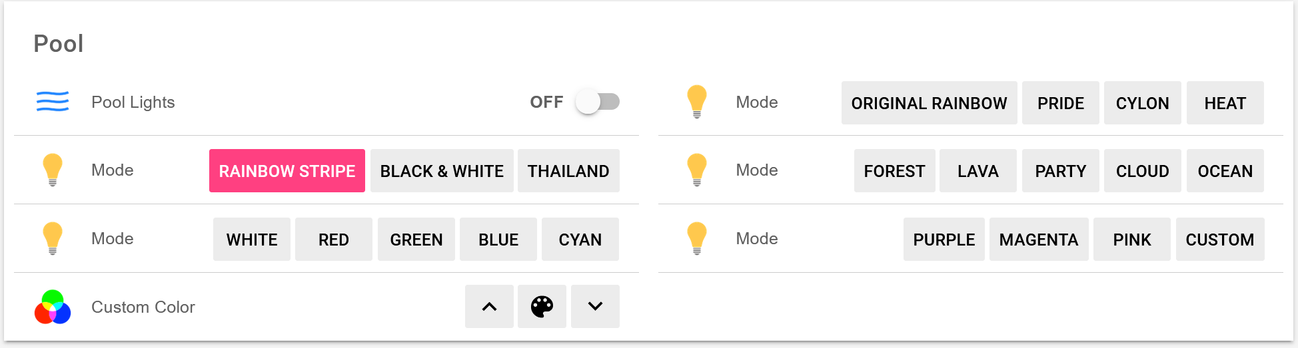Toggle the Pool Lights switch on

point(598,102)
